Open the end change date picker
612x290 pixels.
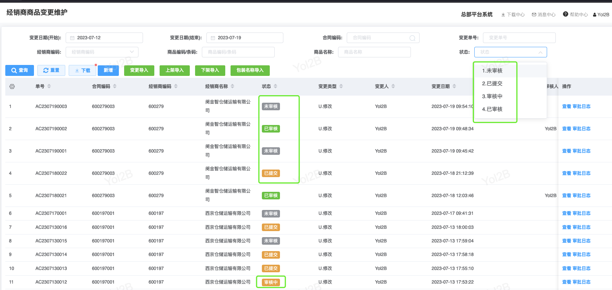coord(213,38)
